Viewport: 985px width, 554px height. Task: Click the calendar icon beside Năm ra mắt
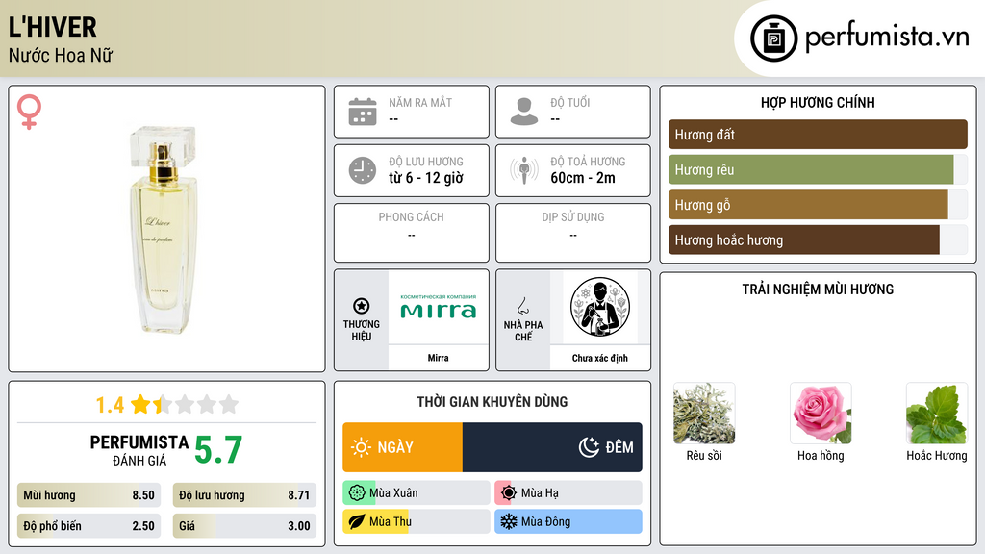[363, 112]
